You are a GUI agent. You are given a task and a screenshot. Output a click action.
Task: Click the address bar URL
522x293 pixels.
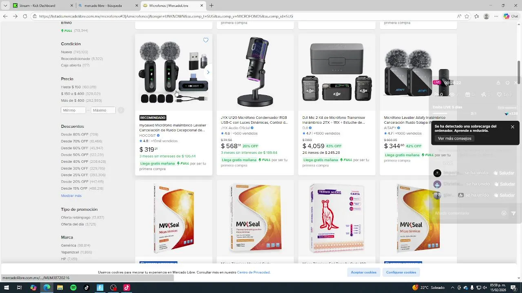pyautogui.click(x=166, y=16)
